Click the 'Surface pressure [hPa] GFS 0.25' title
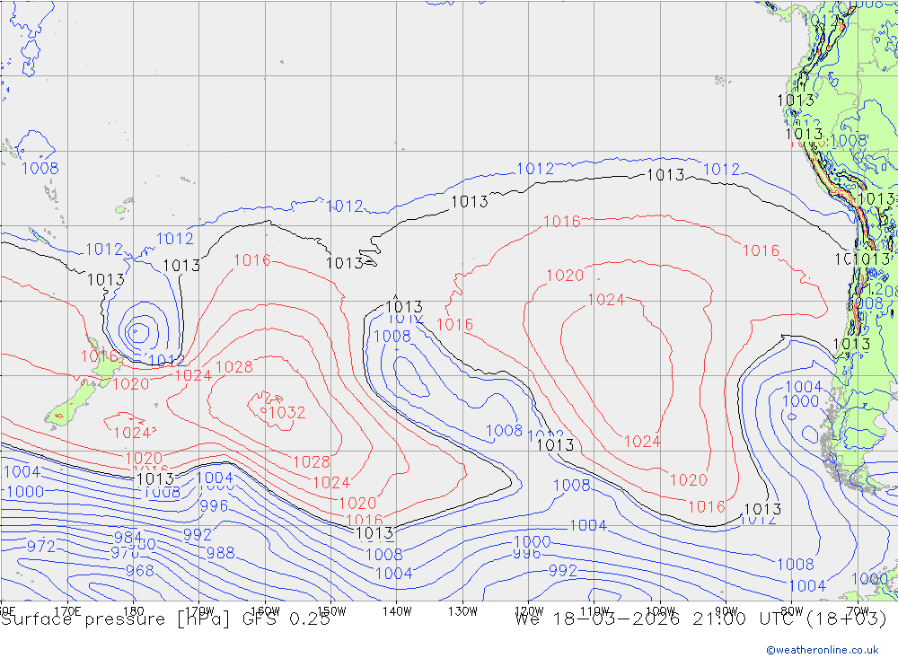Image resolution: width=898 pixels, height=658 pixels. point(166,619)
